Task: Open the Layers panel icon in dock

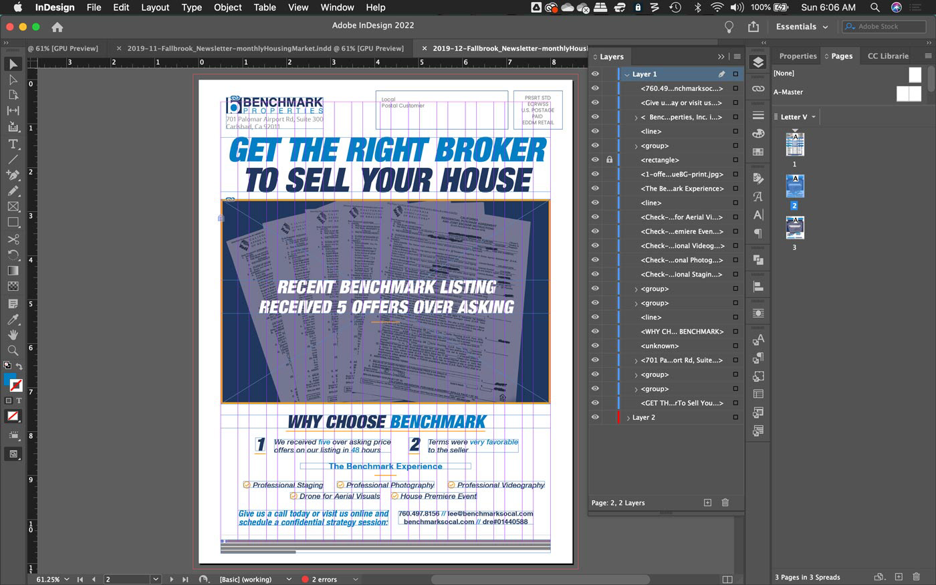Action: pos(758,62)
